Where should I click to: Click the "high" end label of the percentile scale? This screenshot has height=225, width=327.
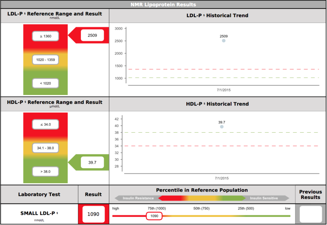click(116, 208)
